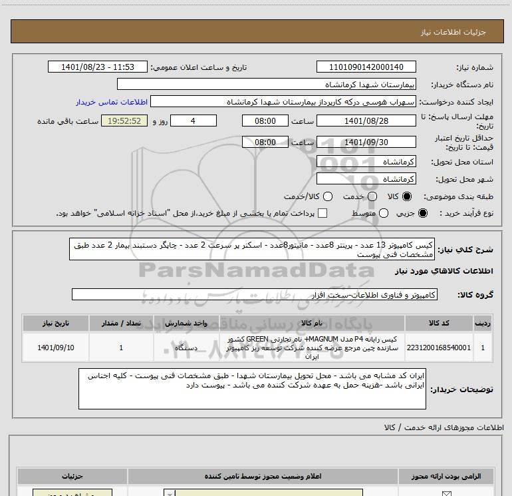512x496 pixels.
Task: Click the الزامی بودن ارائه مجوز header
Action: click(x=446, y=477)
